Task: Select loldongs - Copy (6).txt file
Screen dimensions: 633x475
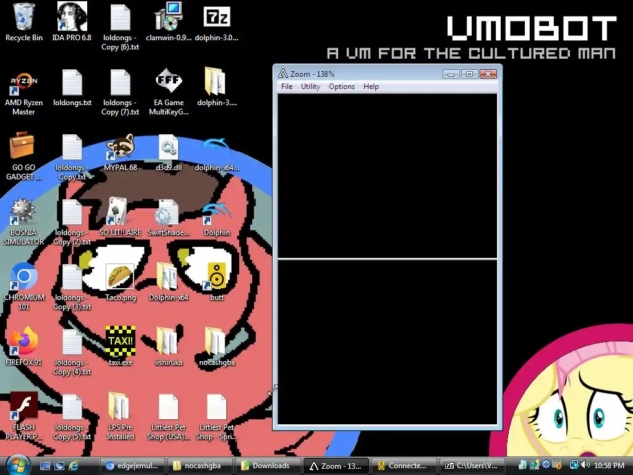Action: point(121,27)
